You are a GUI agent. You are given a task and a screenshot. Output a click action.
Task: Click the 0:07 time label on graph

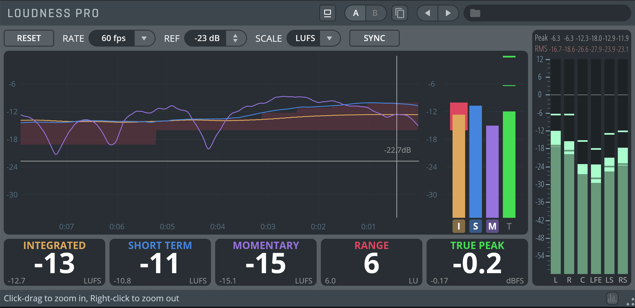[x=66, y=227]
